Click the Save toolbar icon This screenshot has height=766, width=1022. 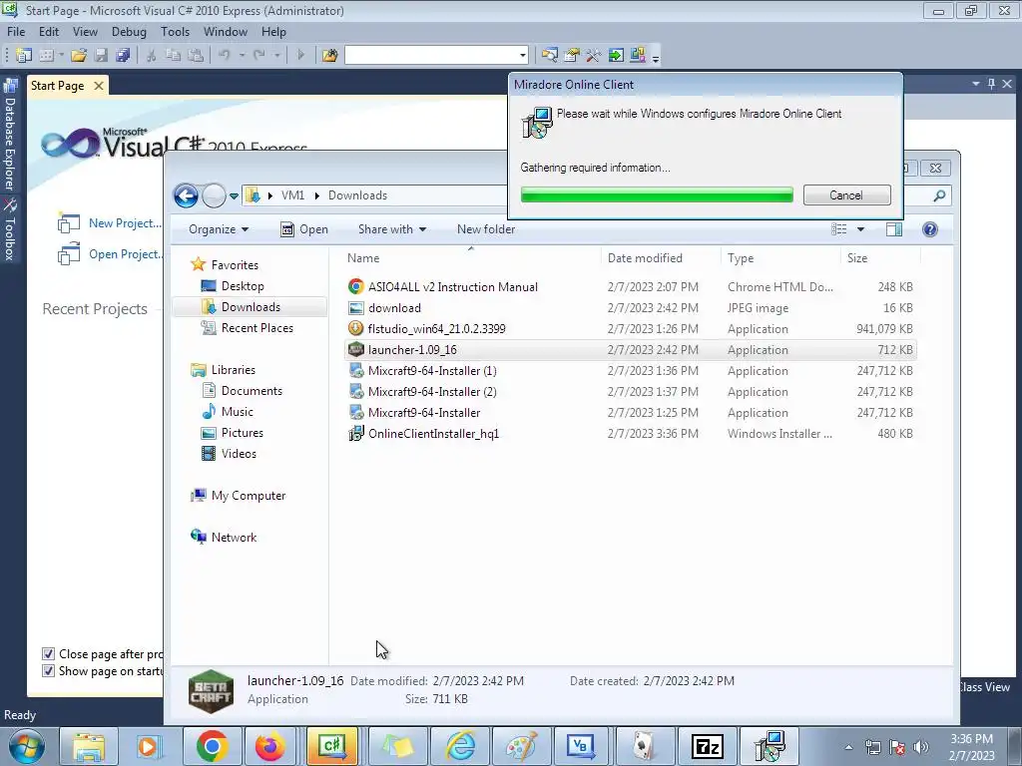[101, 56]
